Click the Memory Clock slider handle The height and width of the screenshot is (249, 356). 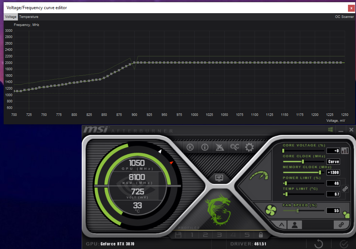[320, 173]
